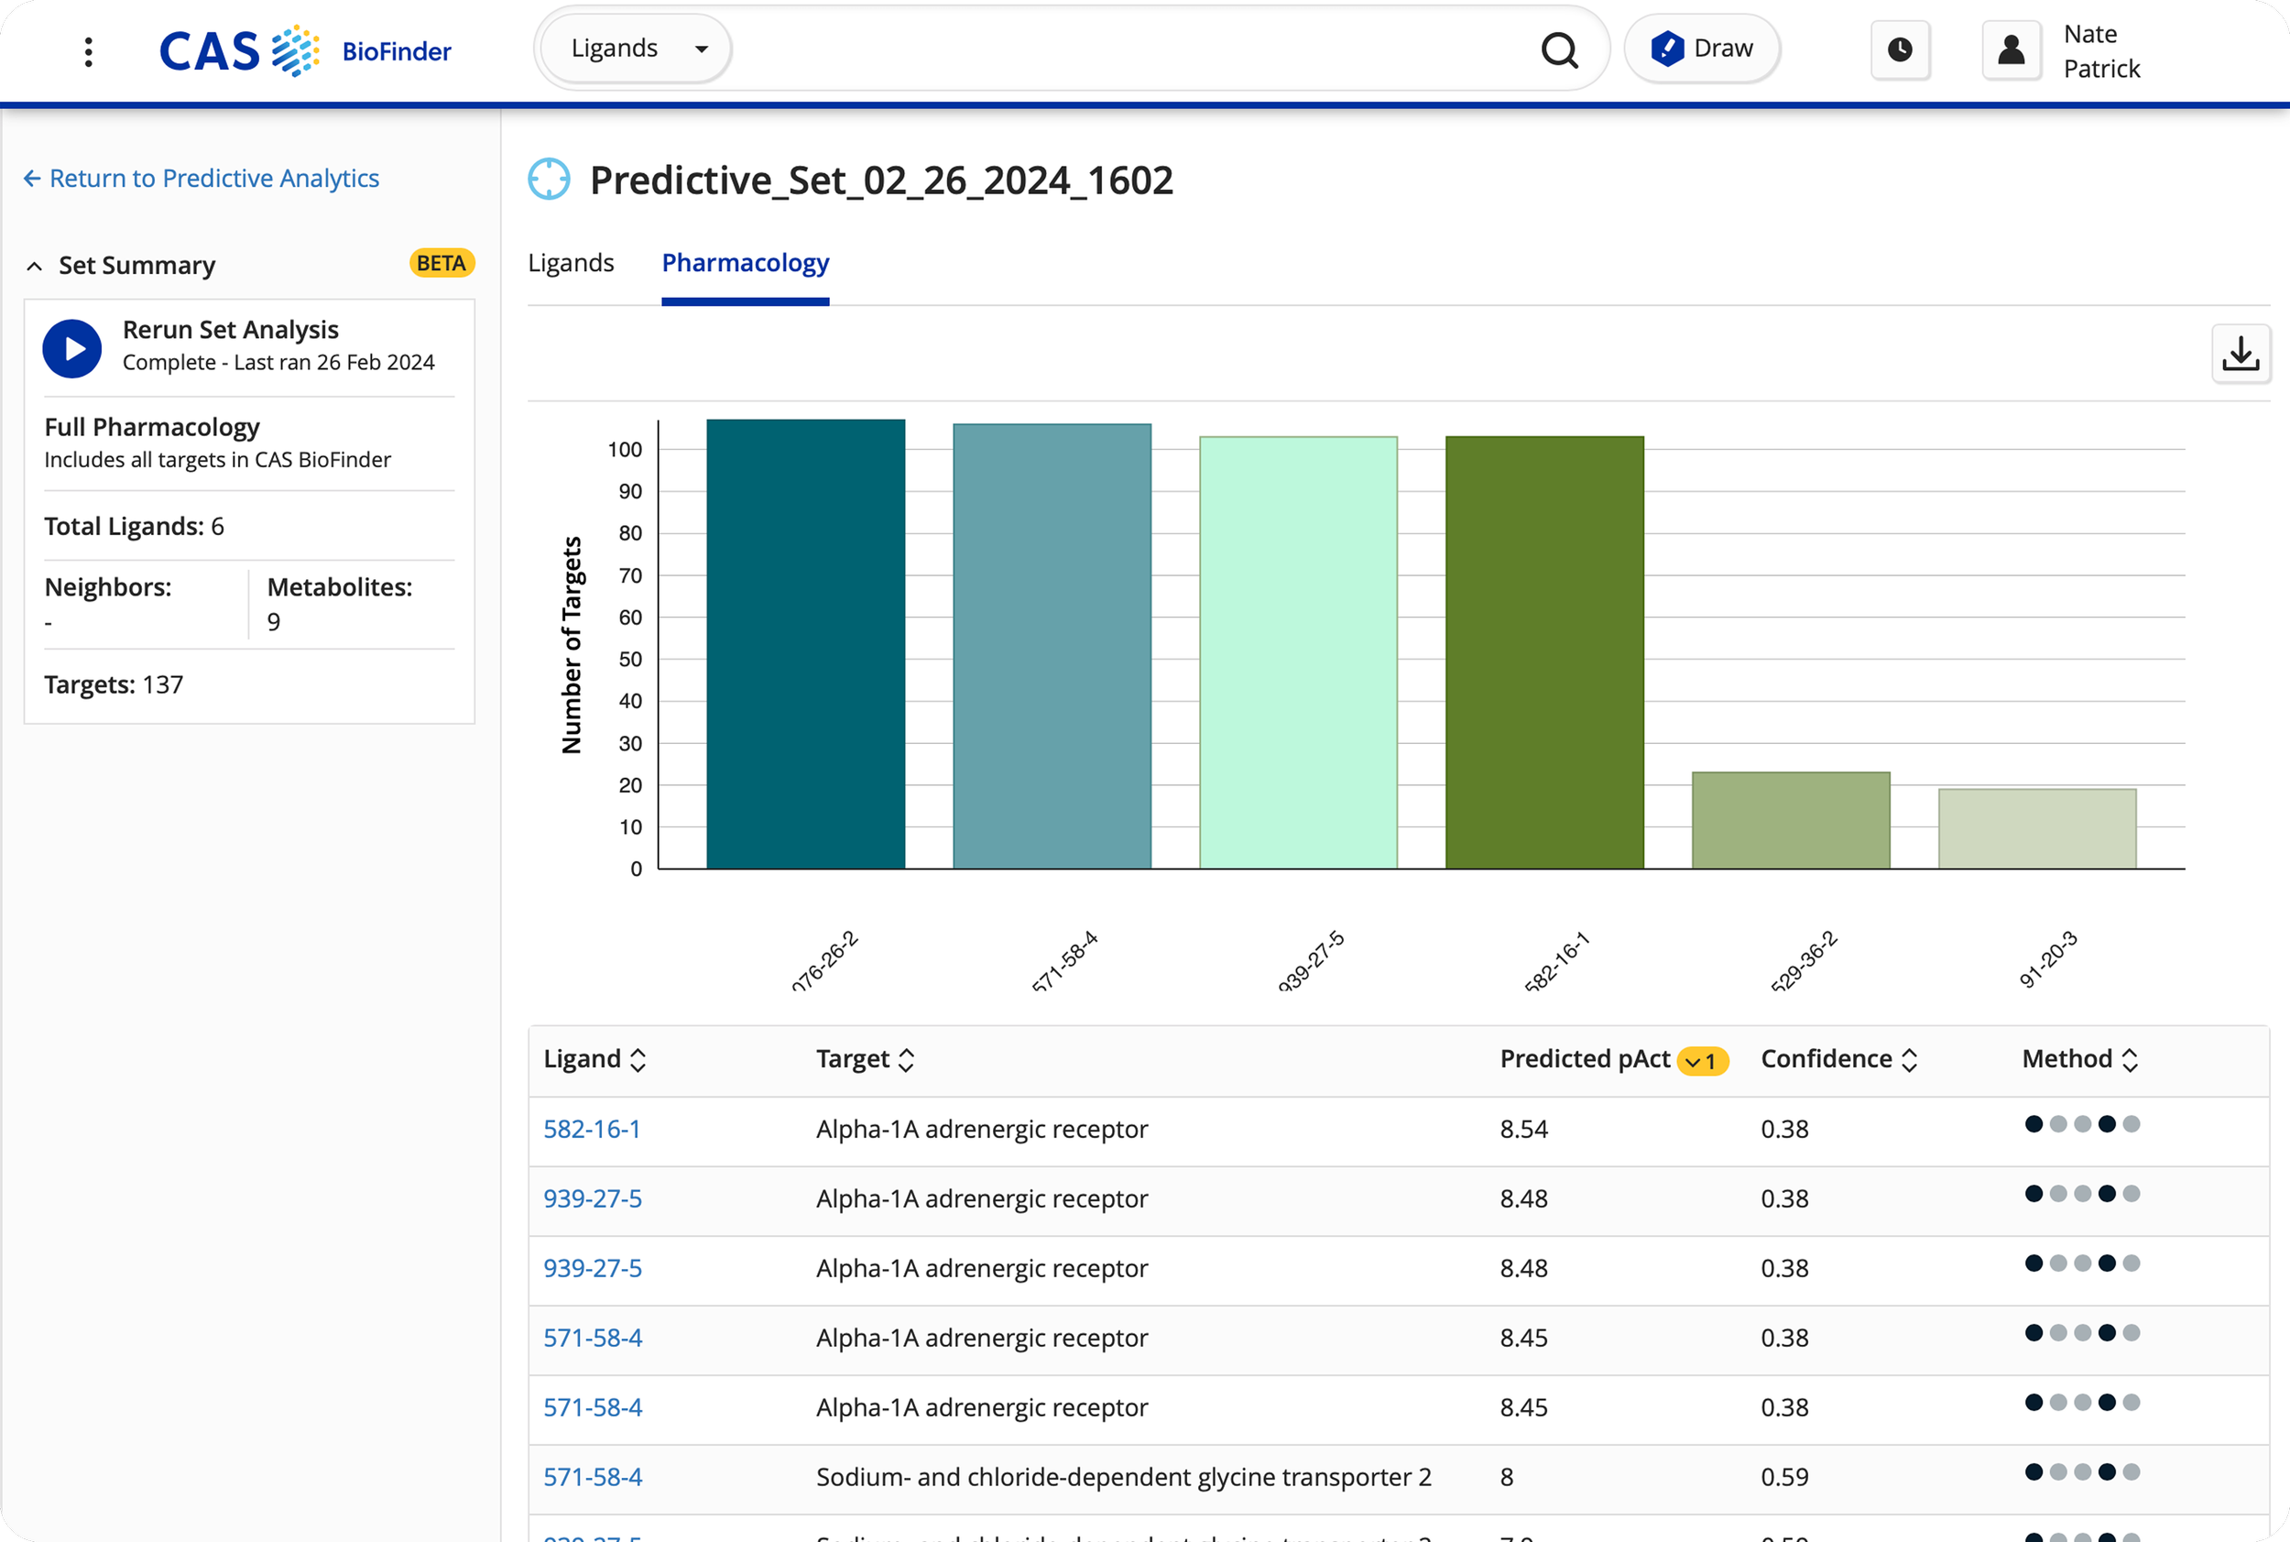Open the Draw structure tool
The height and width of the screenshot is (1542, 2290).
1702,48
